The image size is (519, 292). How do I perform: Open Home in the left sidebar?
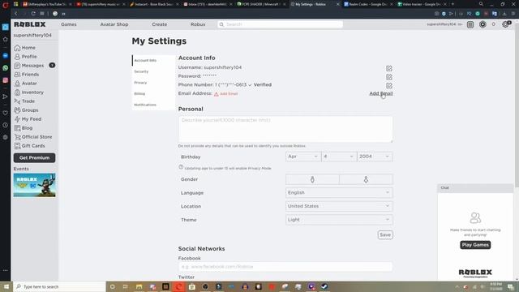pos(25,48)
